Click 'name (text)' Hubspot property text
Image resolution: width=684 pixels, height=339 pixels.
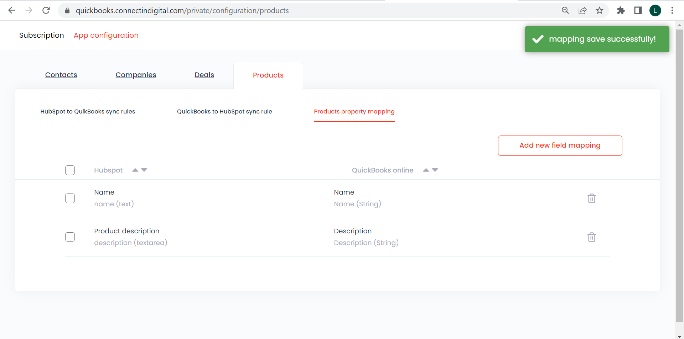point(114,204)
